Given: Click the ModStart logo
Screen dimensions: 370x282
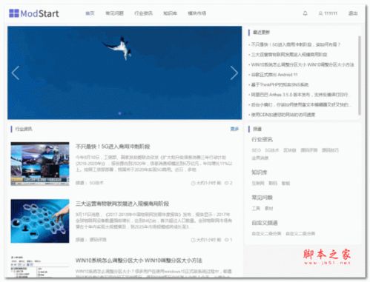Looking at the screenshot, I should point(34,13).
